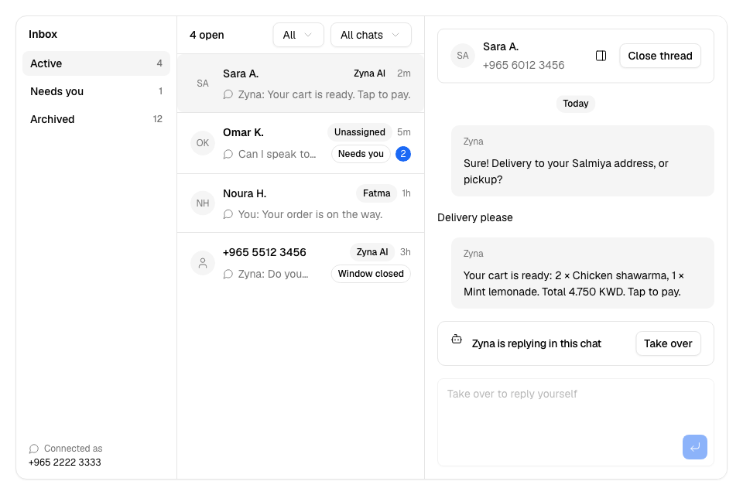The height and width of the screenshot is (495, 743).
Task: Click the 'Your cart is ready' Zyna message
Action: coord(582,273)
